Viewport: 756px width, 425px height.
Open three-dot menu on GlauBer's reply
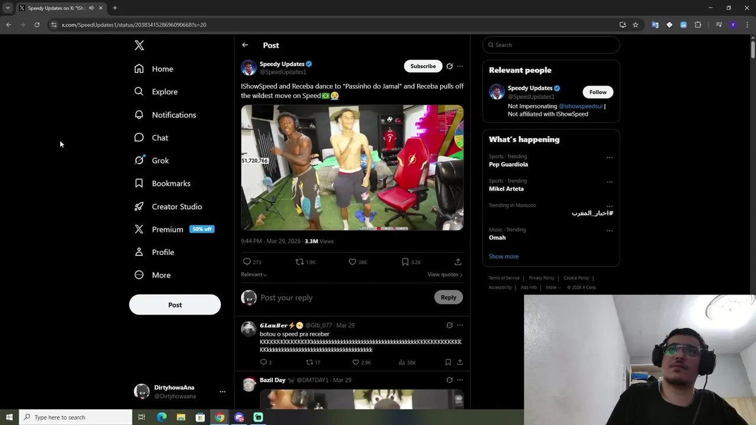[460, 325]
